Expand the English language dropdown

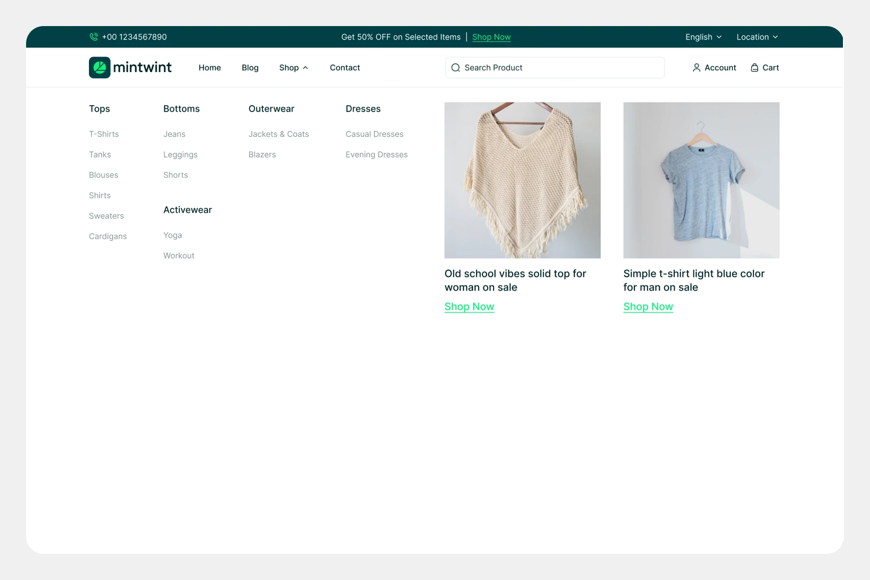pos(703,37)
